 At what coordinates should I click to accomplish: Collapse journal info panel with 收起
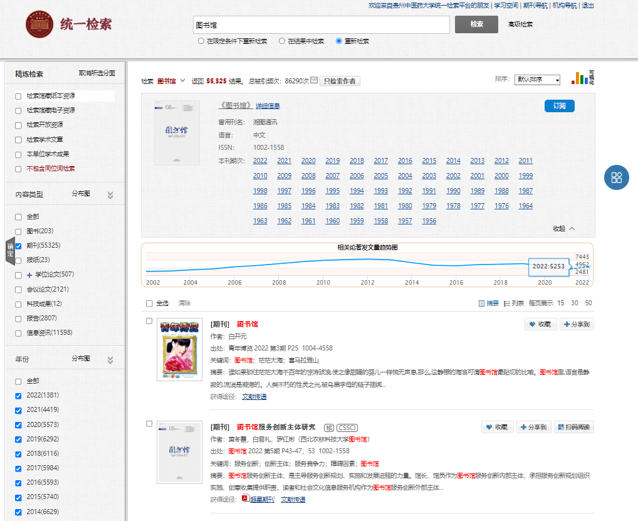point(563,228)
